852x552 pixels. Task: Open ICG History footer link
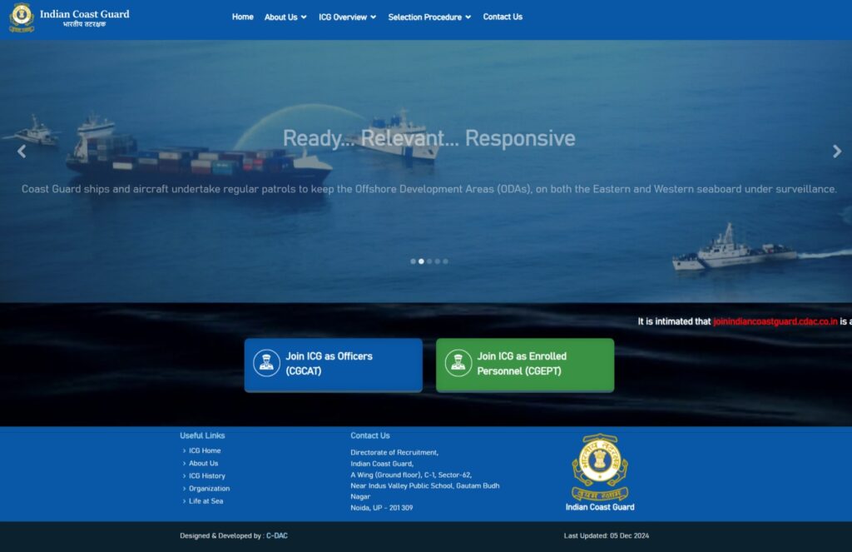pos(207,475)
